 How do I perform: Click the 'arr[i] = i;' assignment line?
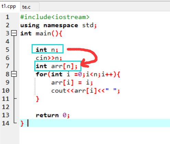coord(72,83)
